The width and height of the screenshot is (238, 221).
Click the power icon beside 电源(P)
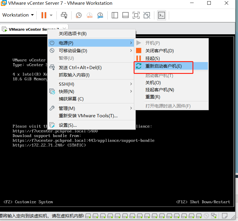(52, 43)
